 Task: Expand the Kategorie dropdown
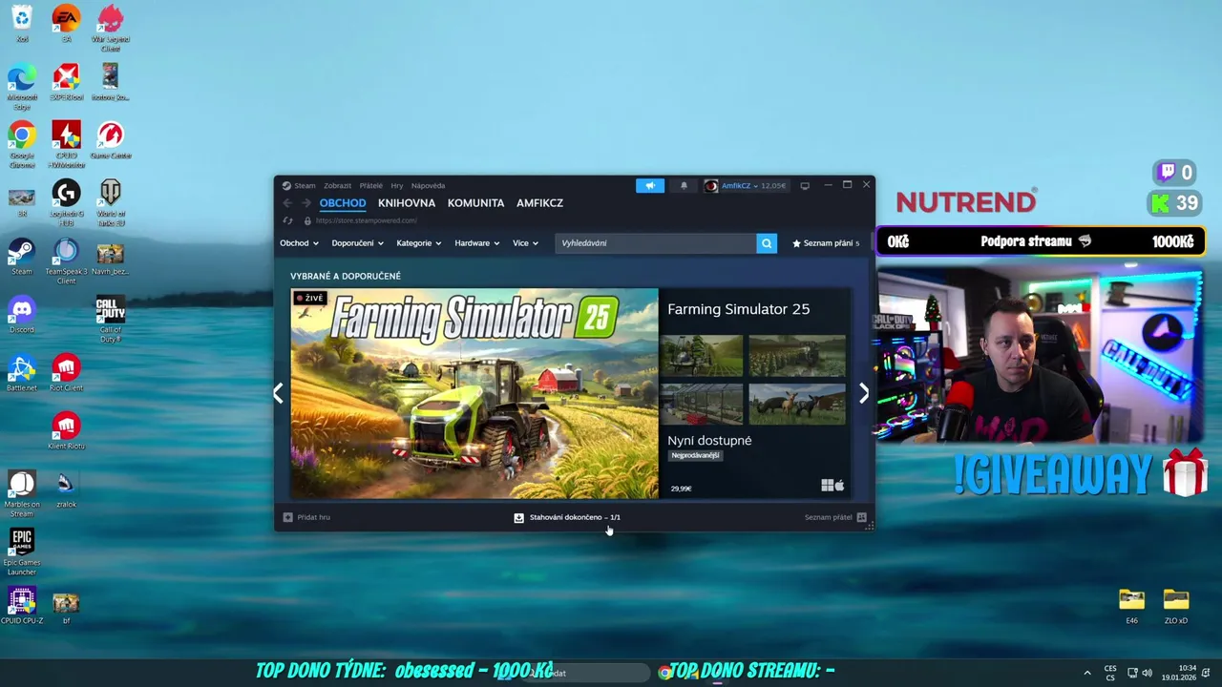(x=418, y=243)
